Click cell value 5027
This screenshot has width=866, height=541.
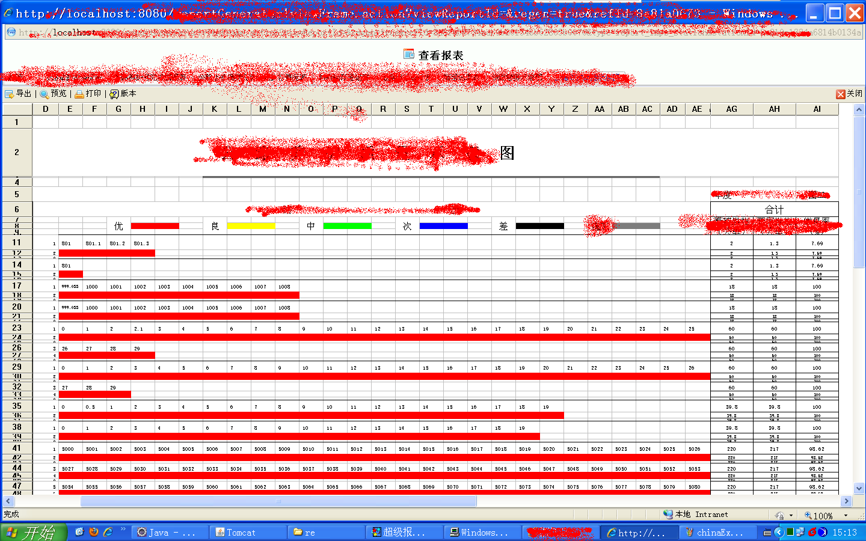coord(67,469)
